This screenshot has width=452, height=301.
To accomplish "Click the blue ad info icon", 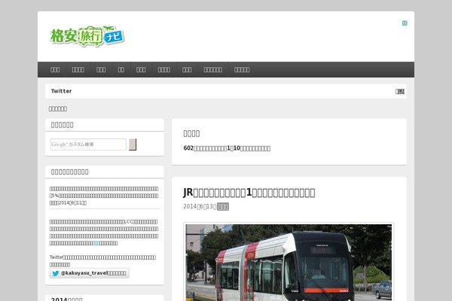I will [405, 23].
